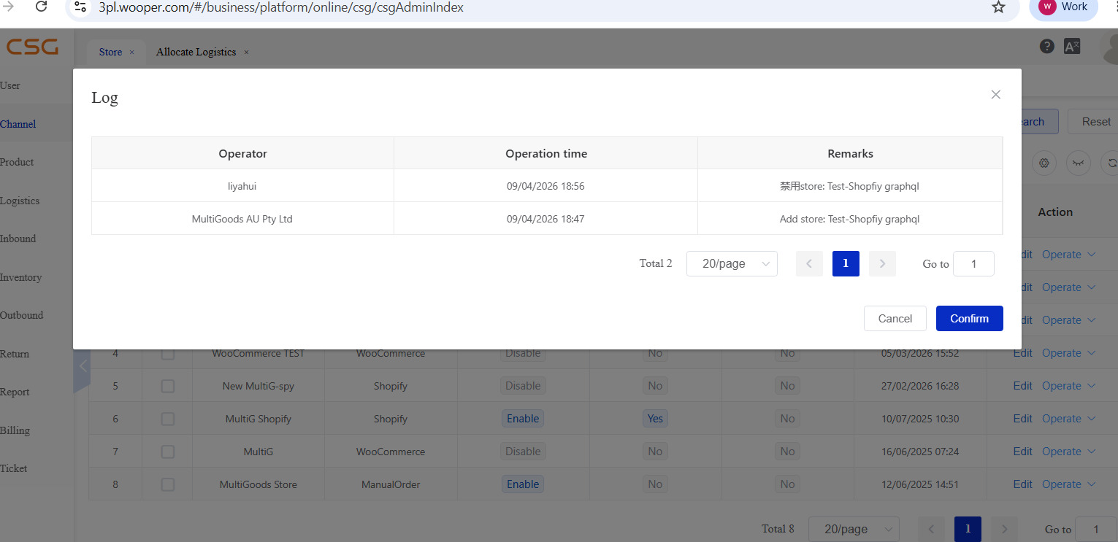Expand Operate for MultiG WooCommerce row
Viewport: 1118px width, 542px height.
1068,452
